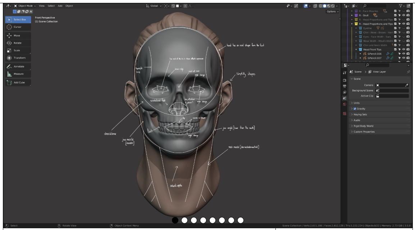The height and width of the screenshot is (230, 415).
Task: Disable the GPencil.006 eye visibility
Action: [x=403, y=54]
